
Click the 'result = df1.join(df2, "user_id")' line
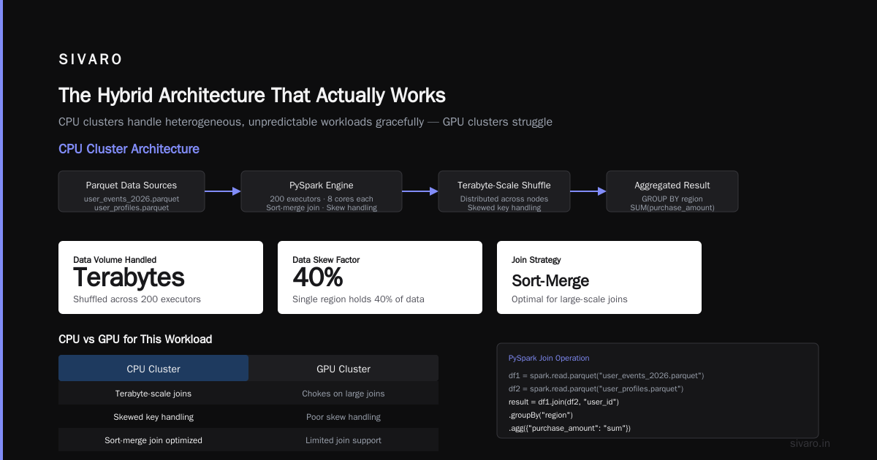[x=564, y=402]
